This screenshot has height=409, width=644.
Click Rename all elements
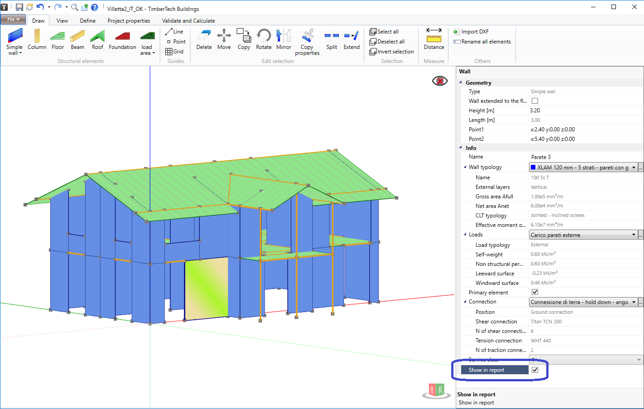click(x=482, y=42)
